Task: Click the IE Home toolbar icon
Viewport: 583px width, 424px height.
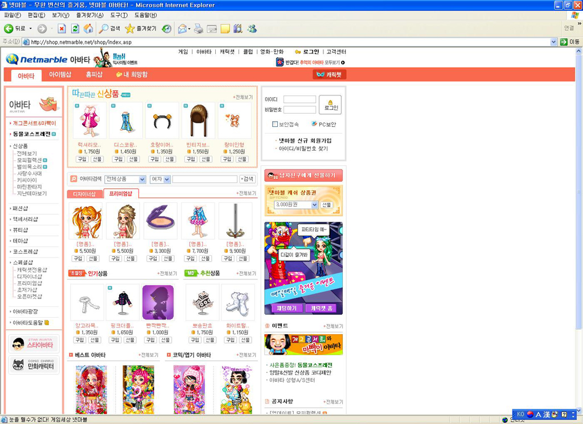Action: click(x=88, y=28)
